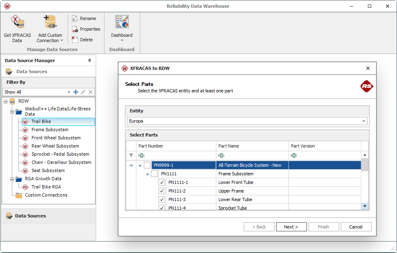Open Properties from the ribbon
397x253 pixels.
tap(75, 29)
